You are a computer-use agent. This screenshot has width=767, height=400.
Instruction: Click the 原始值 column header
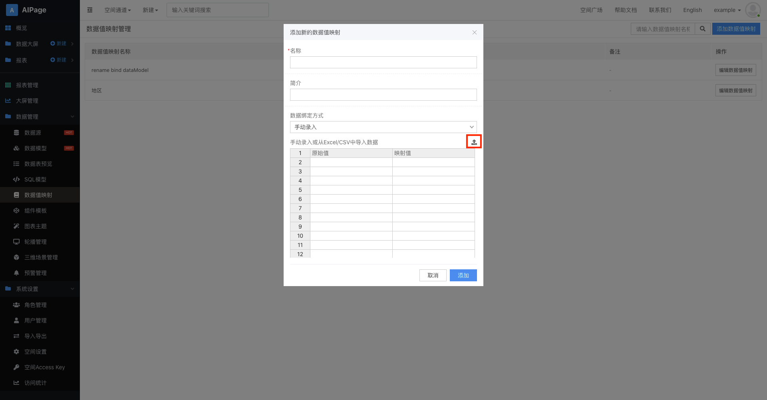coord(351,153)
